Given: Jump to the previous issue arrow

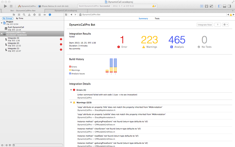Looking at the screenshot, I should tap(228, 15).
